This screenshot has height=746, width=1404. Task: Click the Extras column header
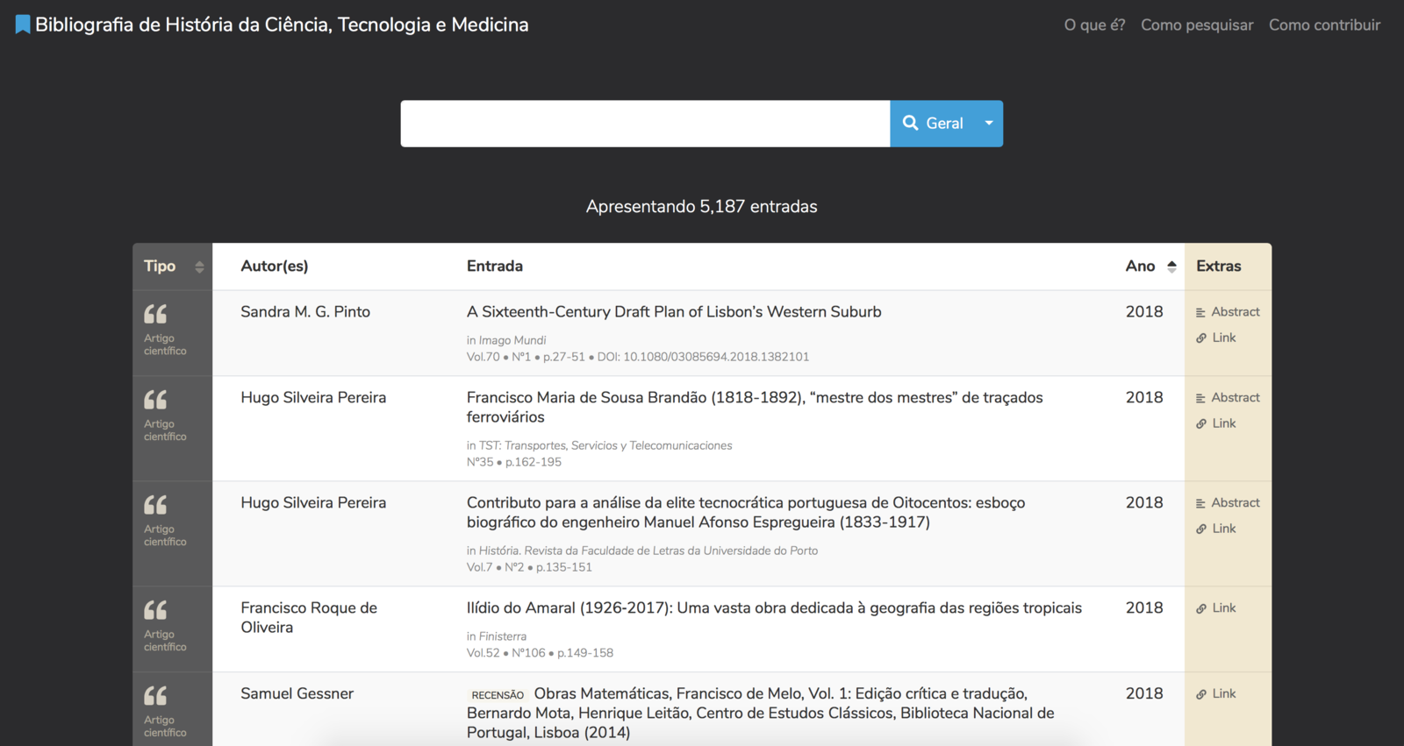[1219, 266]
